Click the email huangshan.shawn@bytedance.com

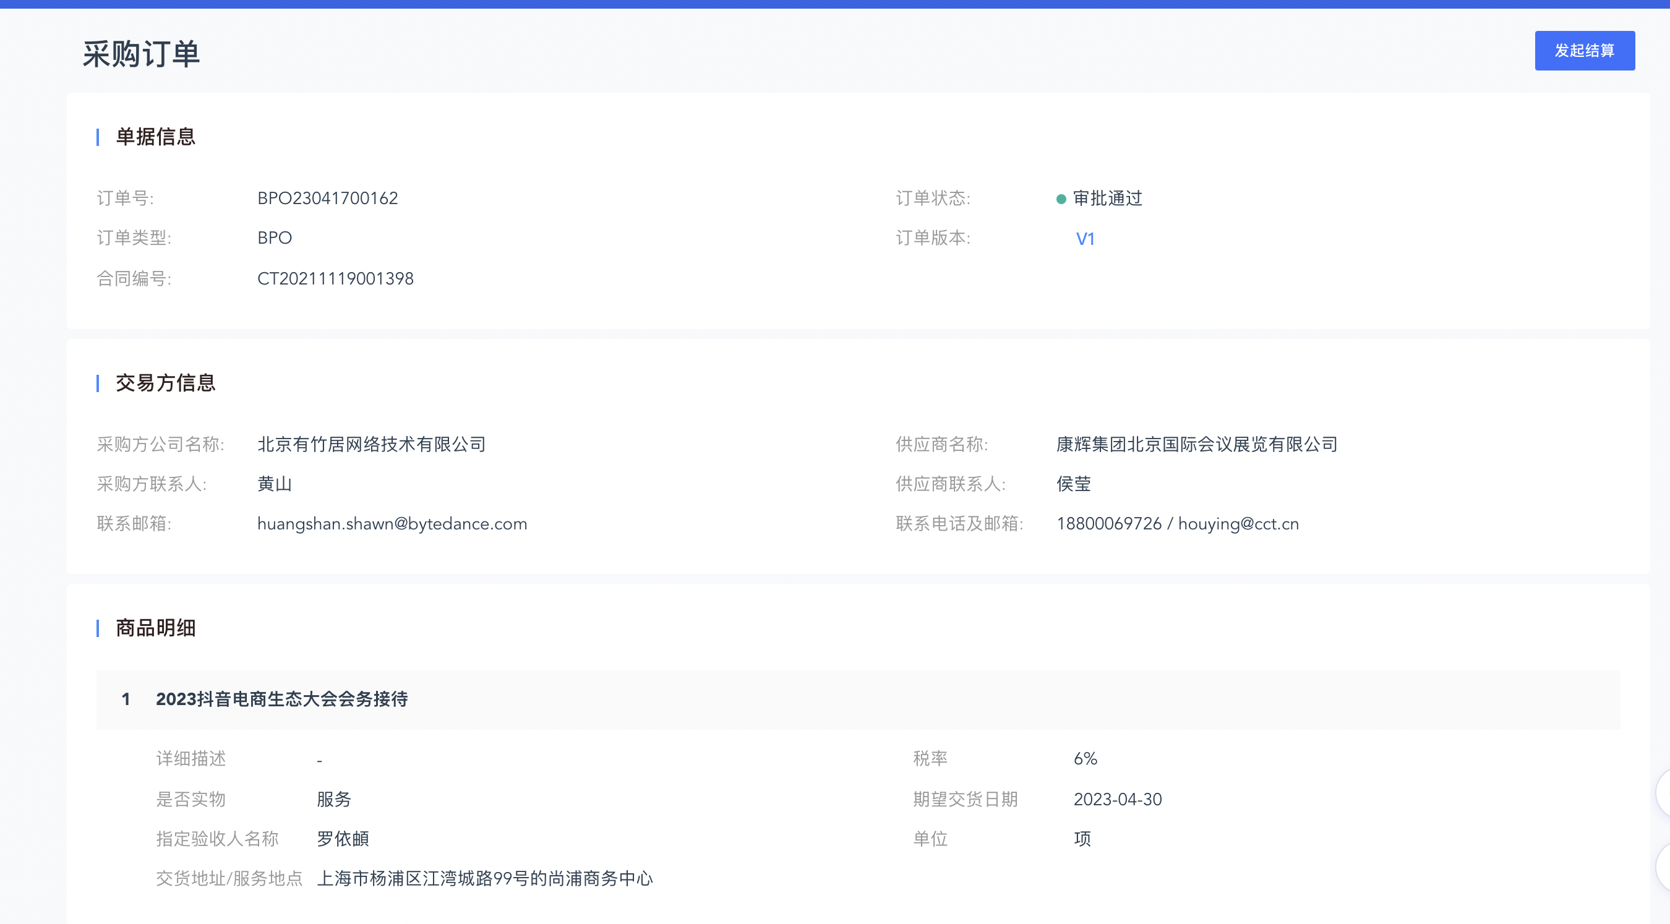pyautogui.click(x=392, y=524)
